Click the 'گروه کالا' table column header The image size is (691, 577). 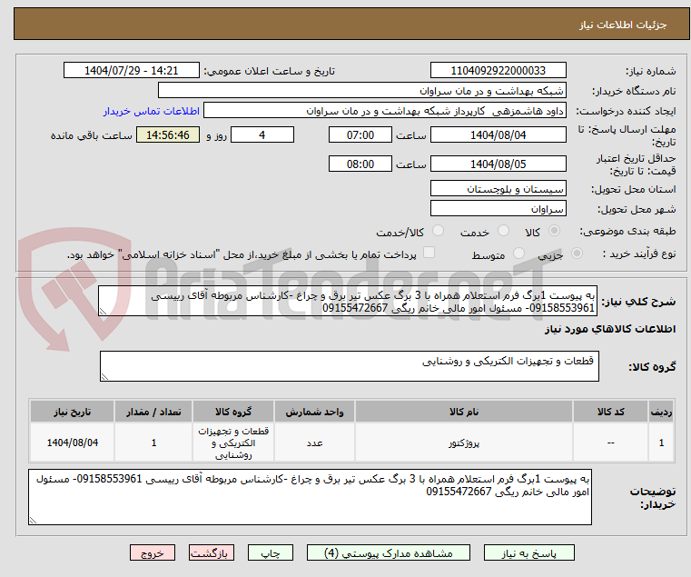pos(233,412)
